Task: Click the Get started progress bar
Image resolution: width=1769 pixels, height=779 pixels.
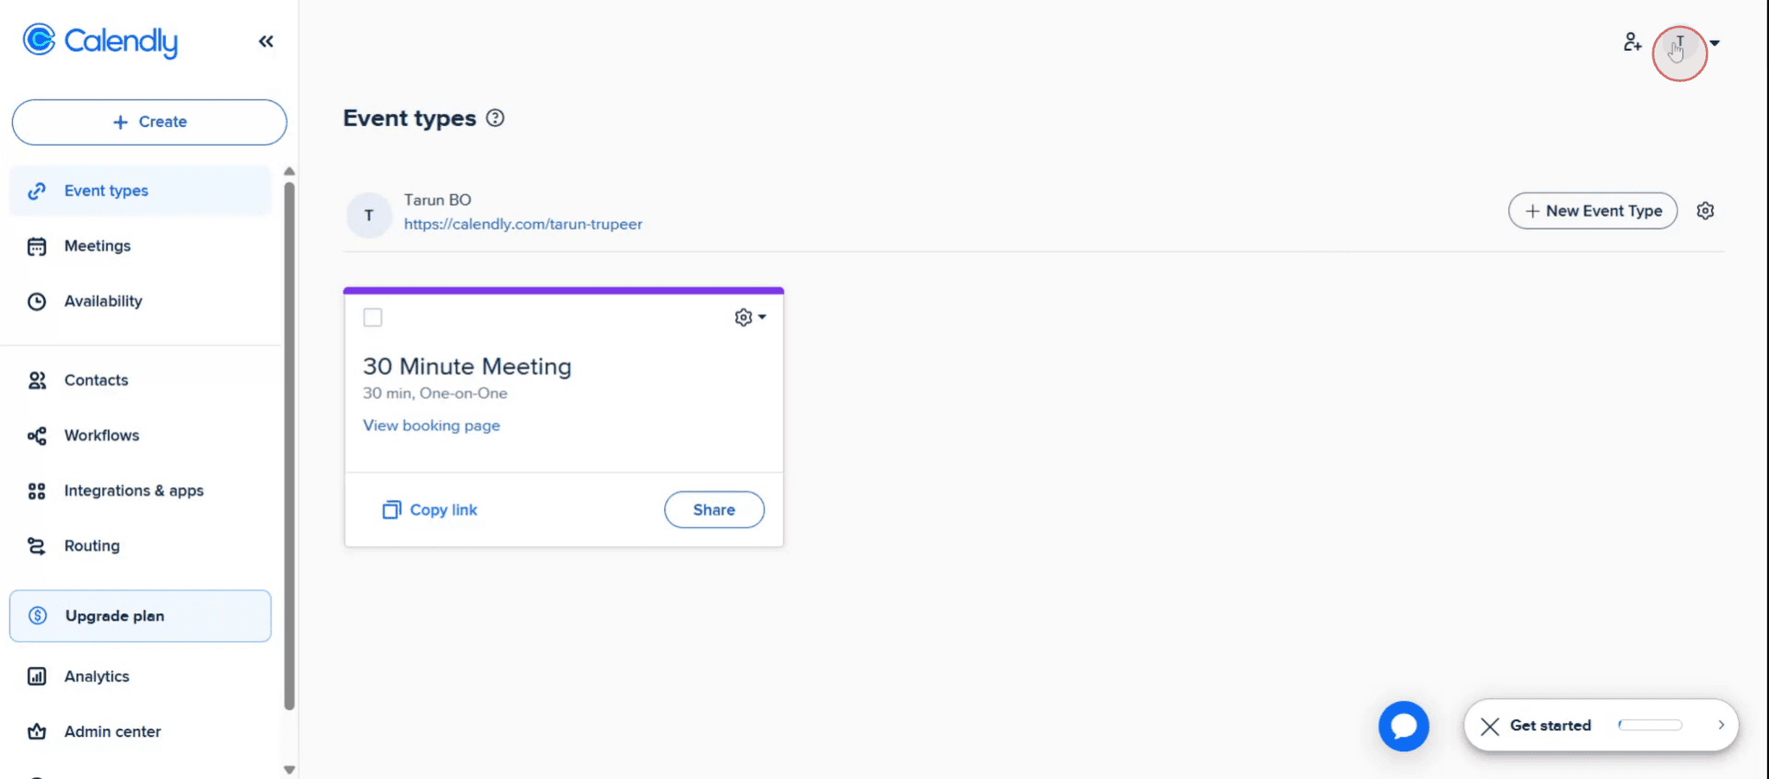Action: tap(1652, 725)
